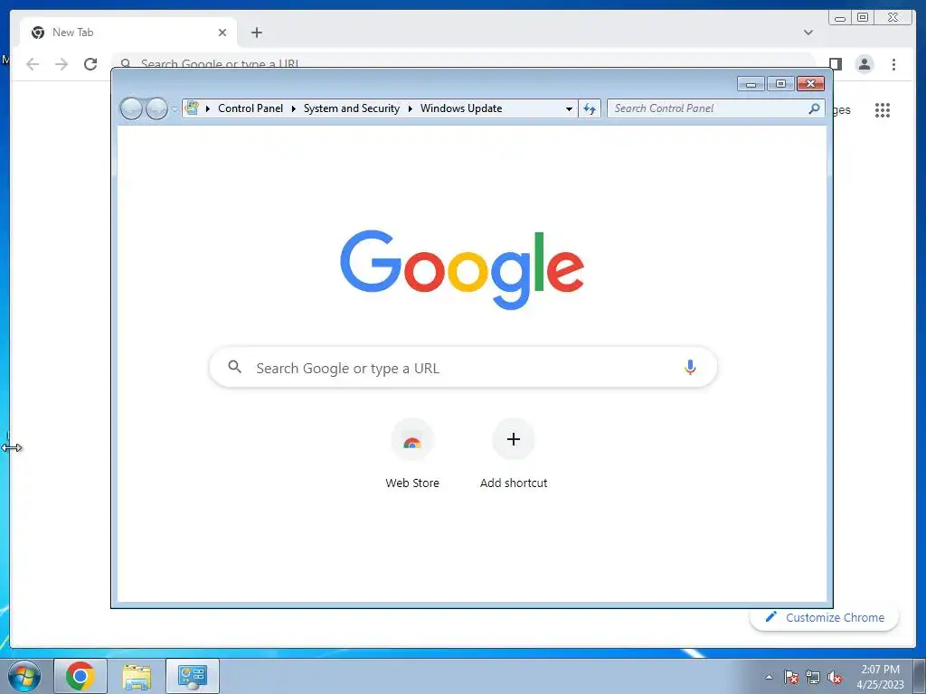Select the New Tab browser tab
This screenshot has height=694, width=926.
pos(128,33)
